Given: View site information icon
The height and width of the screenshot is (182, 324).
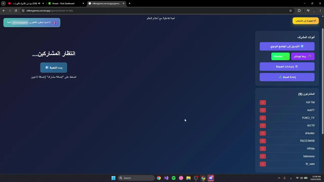Looking at the screenshot, I should (23, 11).
